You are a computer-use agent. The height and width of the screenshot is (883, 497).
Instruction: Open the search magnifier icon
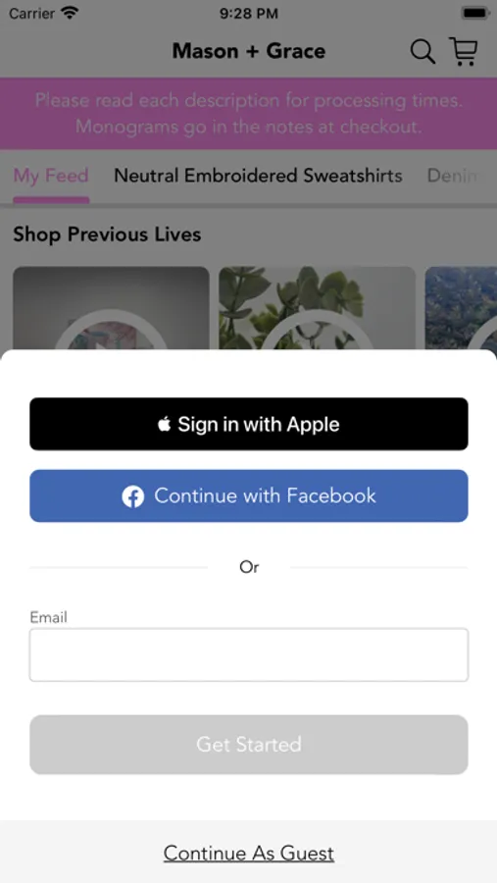[x=422, y=52]
